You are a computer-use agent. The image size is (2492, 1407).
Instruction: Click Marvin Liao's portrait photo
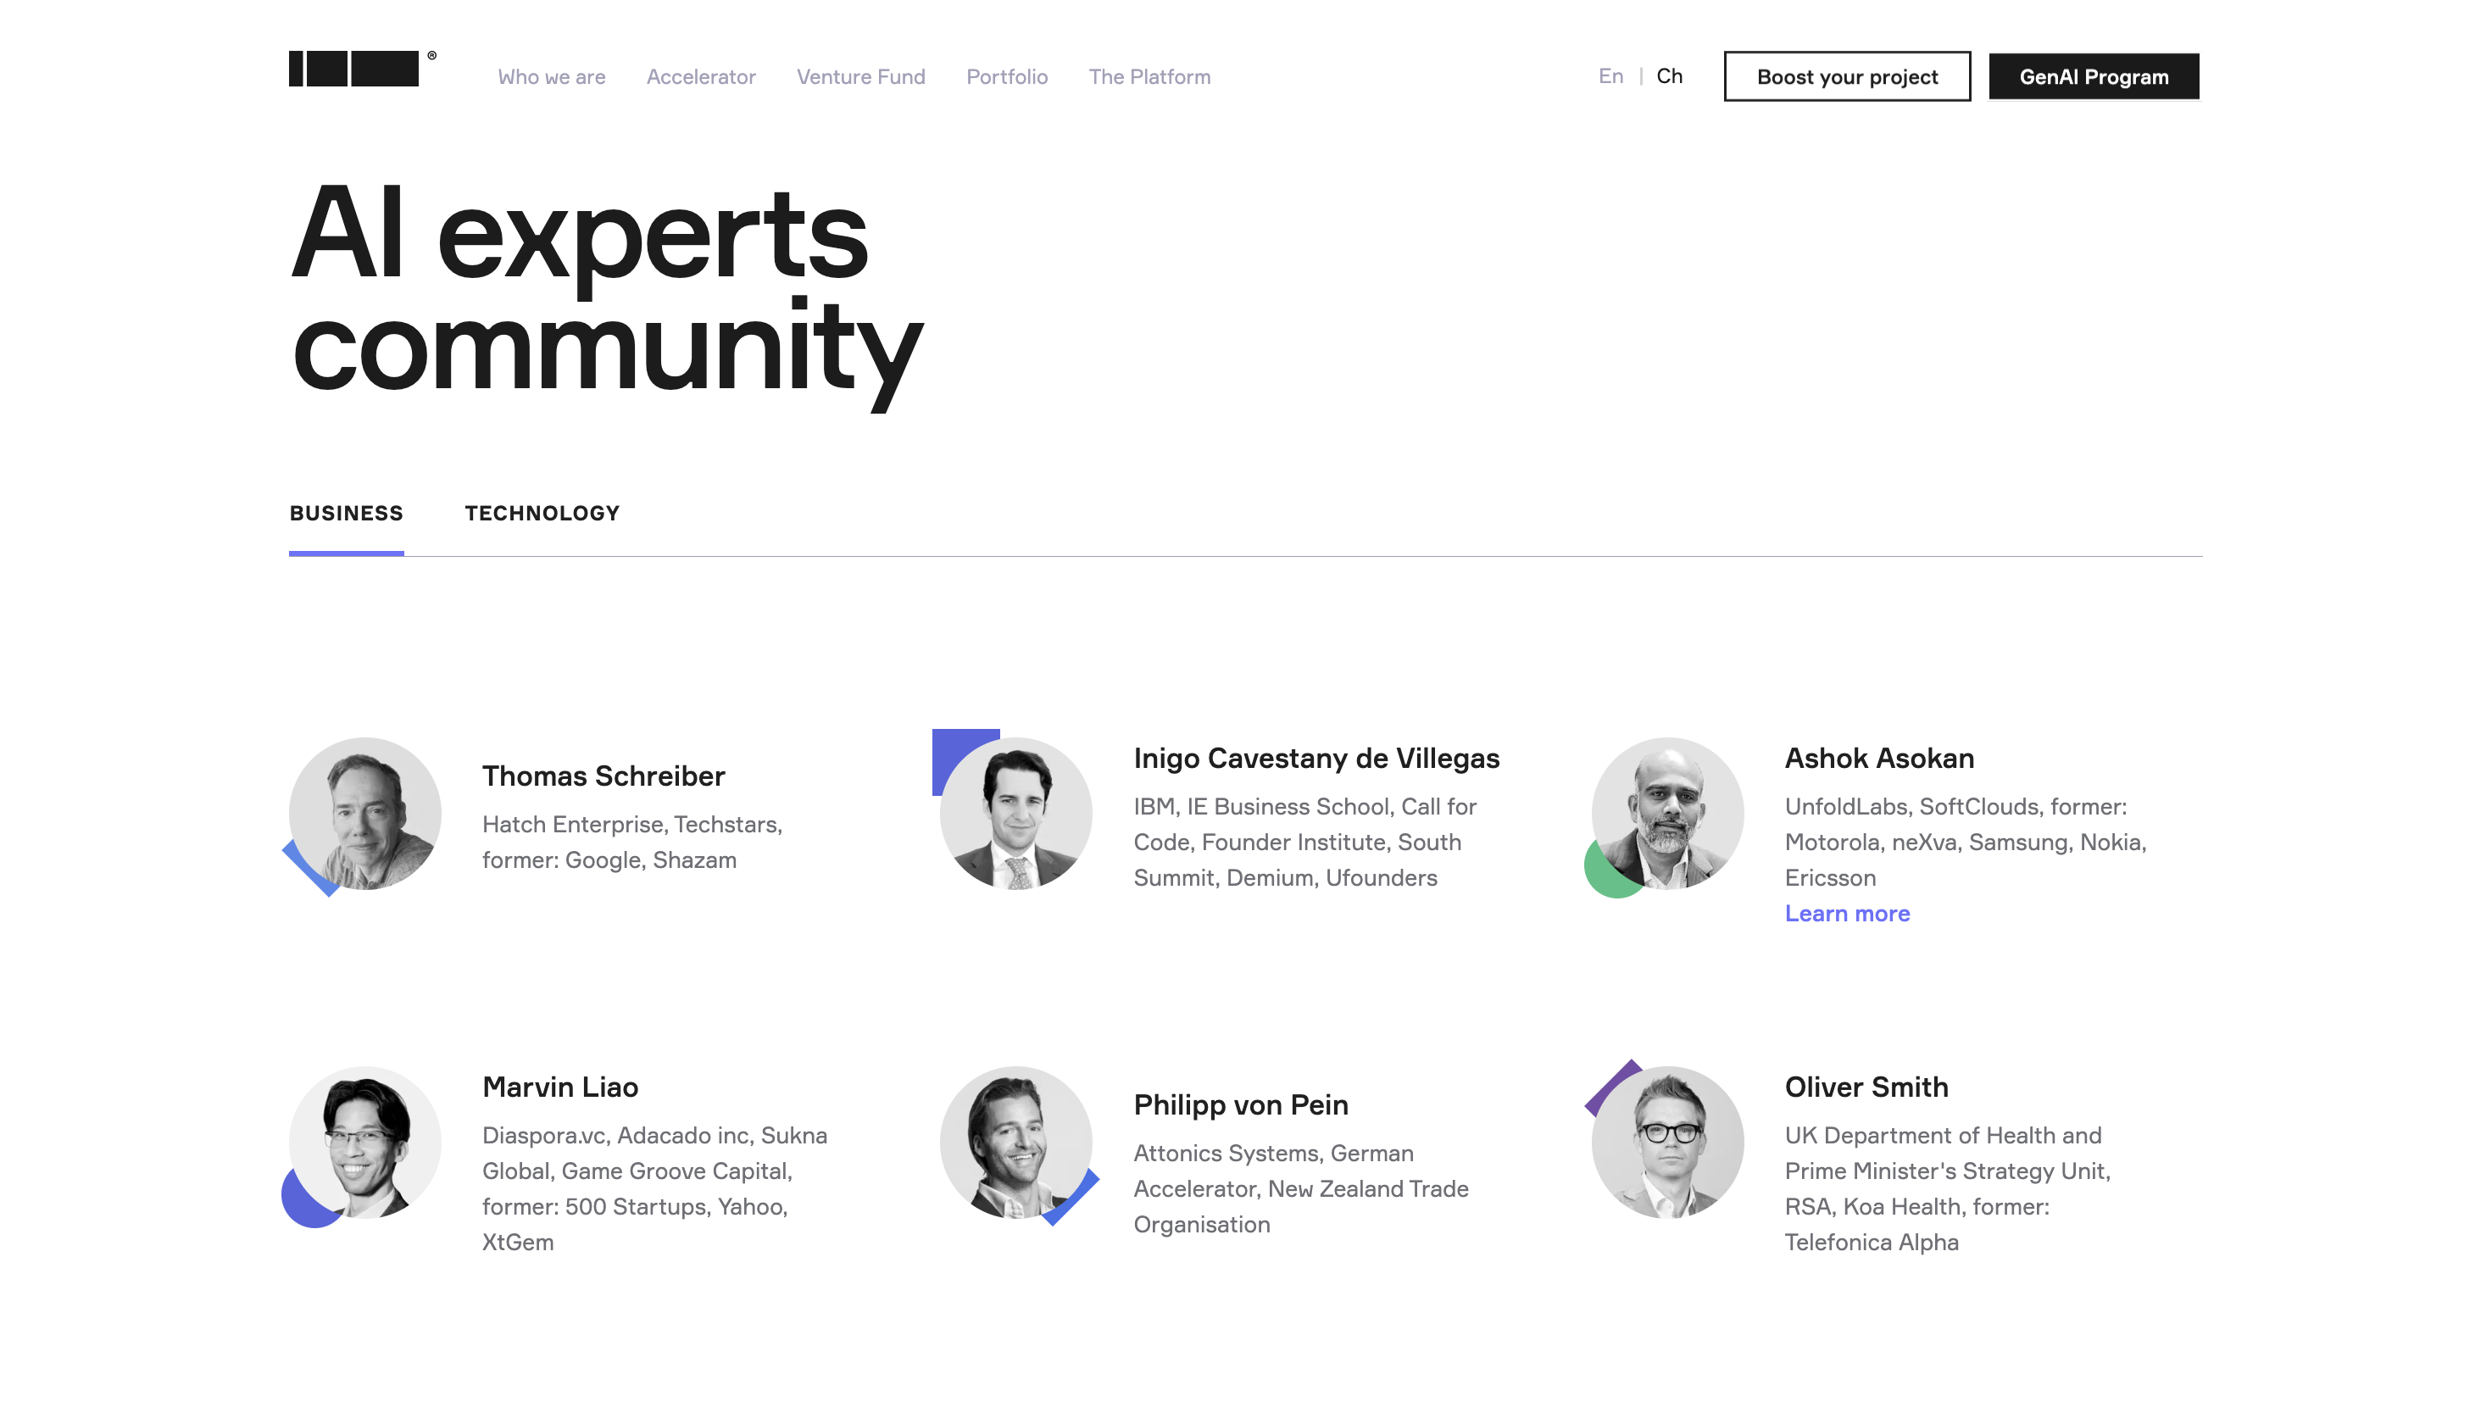364,1142
